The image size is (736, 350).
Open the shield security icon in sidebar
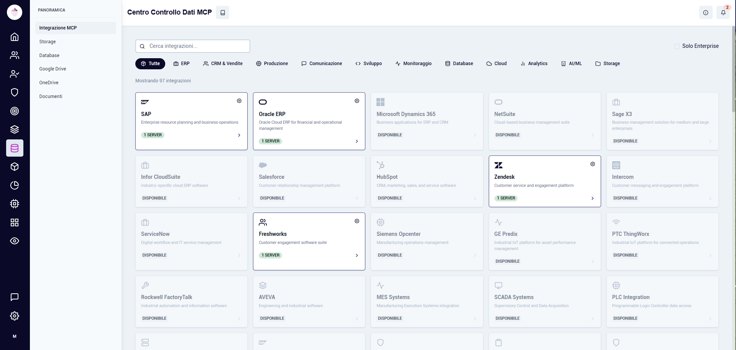tap(15, 92)
